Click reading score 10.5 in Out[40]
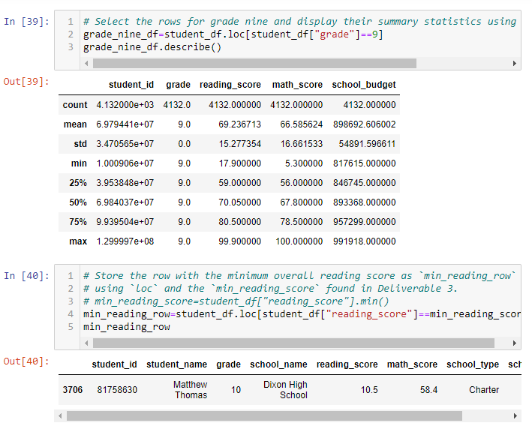The width and height of the screenshot is (532, 429). tap(369, 390)
